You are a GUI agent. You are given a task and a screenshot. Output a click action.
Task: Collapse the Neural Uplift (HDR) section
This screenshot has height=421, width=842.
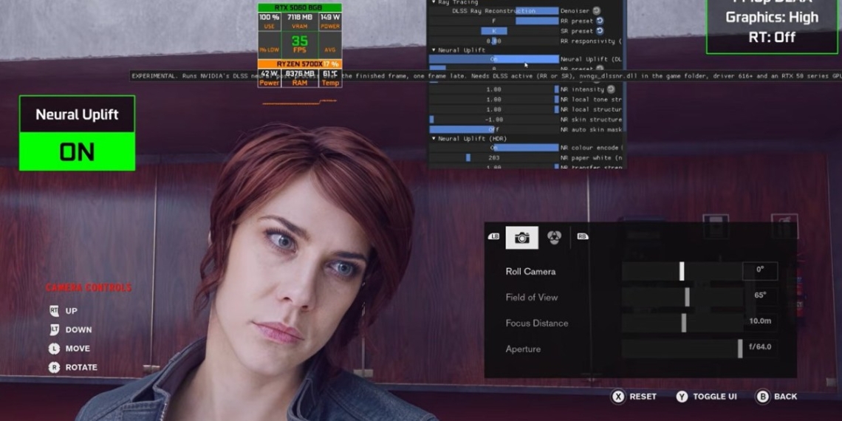click(434, 139)
